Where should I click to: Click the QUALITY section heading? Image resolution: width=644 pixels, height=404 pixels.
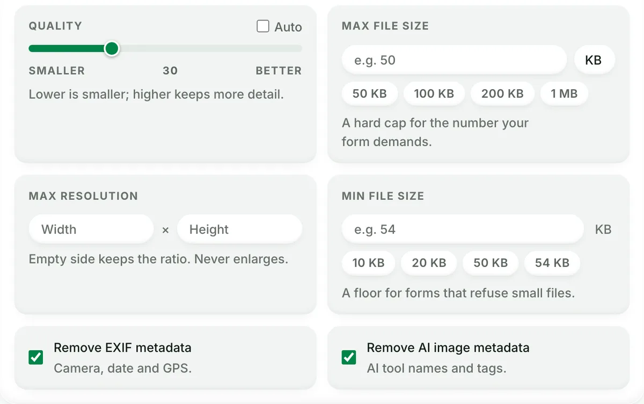pos(55,26)
